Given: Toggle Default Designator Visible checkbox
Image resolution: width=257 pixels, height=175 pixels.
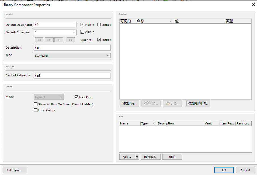Looking at the screenshot, I should [x=82, y=25].
